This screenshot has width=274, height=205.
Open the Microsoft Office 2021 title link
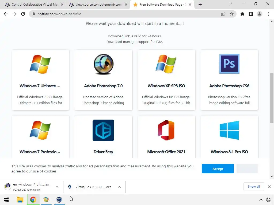(166, 152)
